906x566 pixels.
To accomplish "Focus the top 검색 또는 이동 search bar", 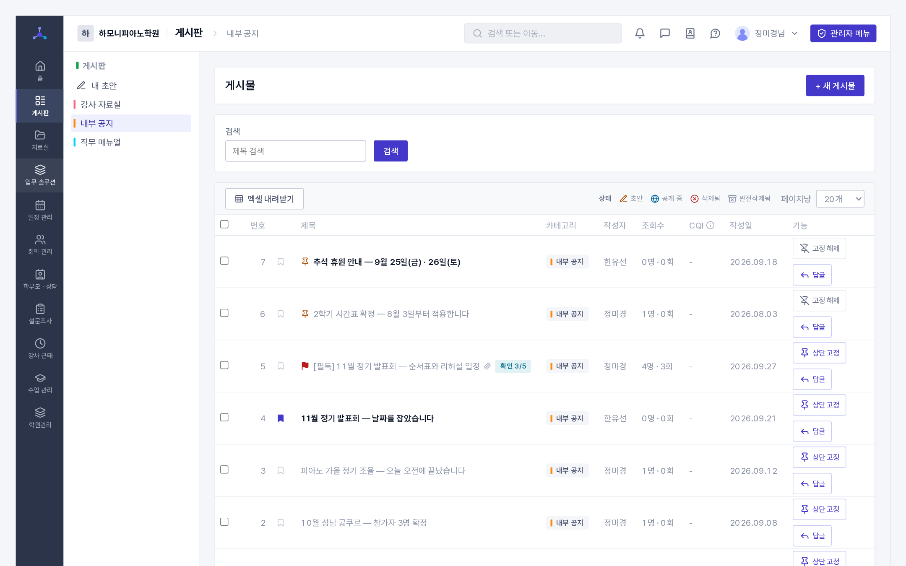I will point(543,34).
